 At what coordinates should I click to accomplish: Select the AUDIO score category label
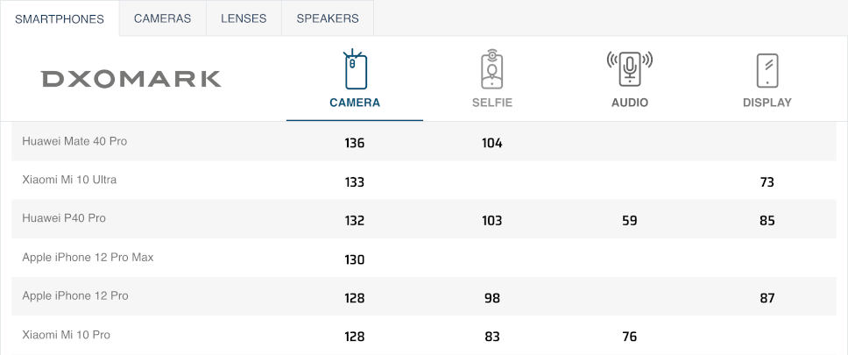coord(629,103)
